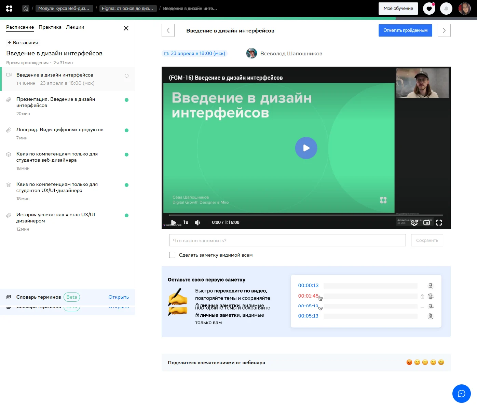Open the home breadcrumb icon

pos(26,9)
